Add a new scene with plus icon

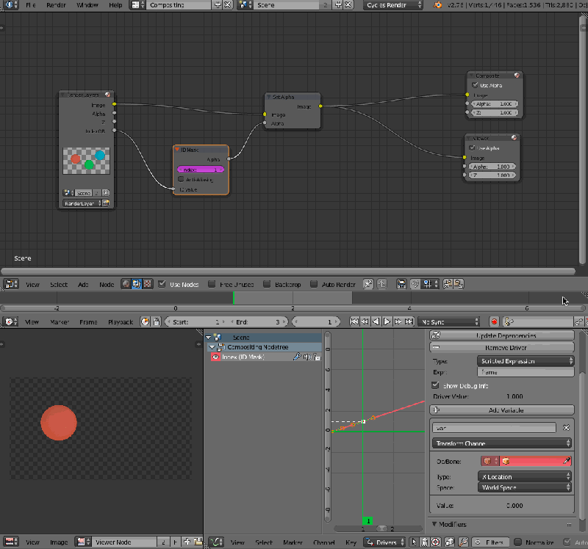tap(338, 5)
